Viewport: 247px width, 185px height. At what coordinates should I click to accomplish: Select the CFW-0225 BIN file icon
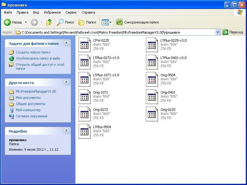[x=85, y=45]
